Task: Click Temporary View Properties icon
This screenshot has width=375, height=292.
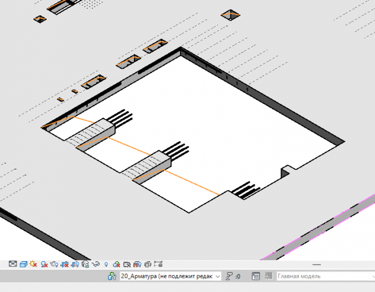Action: [127, 264]
